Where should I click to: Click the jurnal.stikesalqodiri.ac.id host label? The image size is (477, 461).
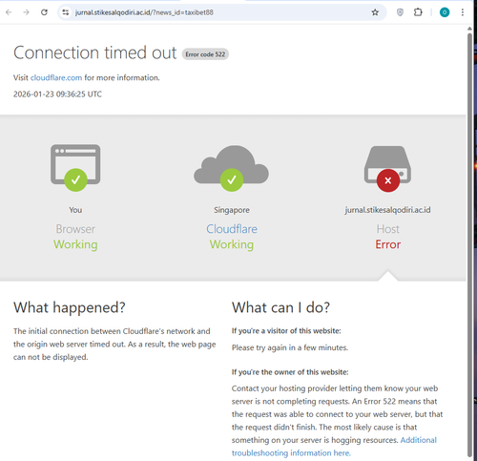[387, 210]
